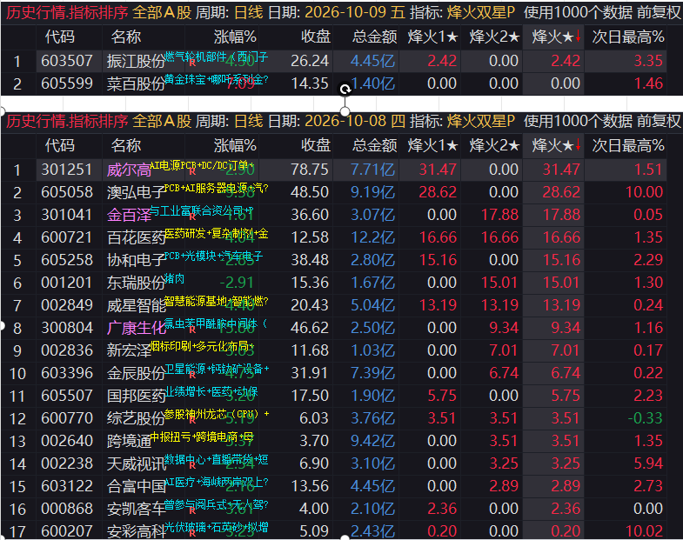683x540 pixels.
Task: Click concept tag 猪肉 in 东瑞股份 row
Action: point(174,279)
